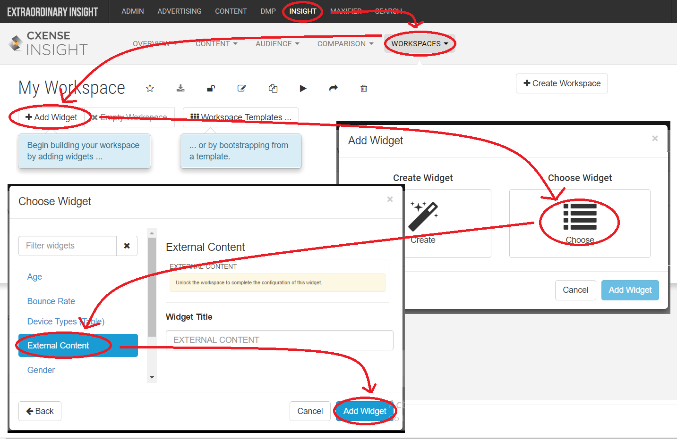
Task: Click the 'Unlock the workspace' notice text
Action: pyautogui.click(x=249, y=283)
